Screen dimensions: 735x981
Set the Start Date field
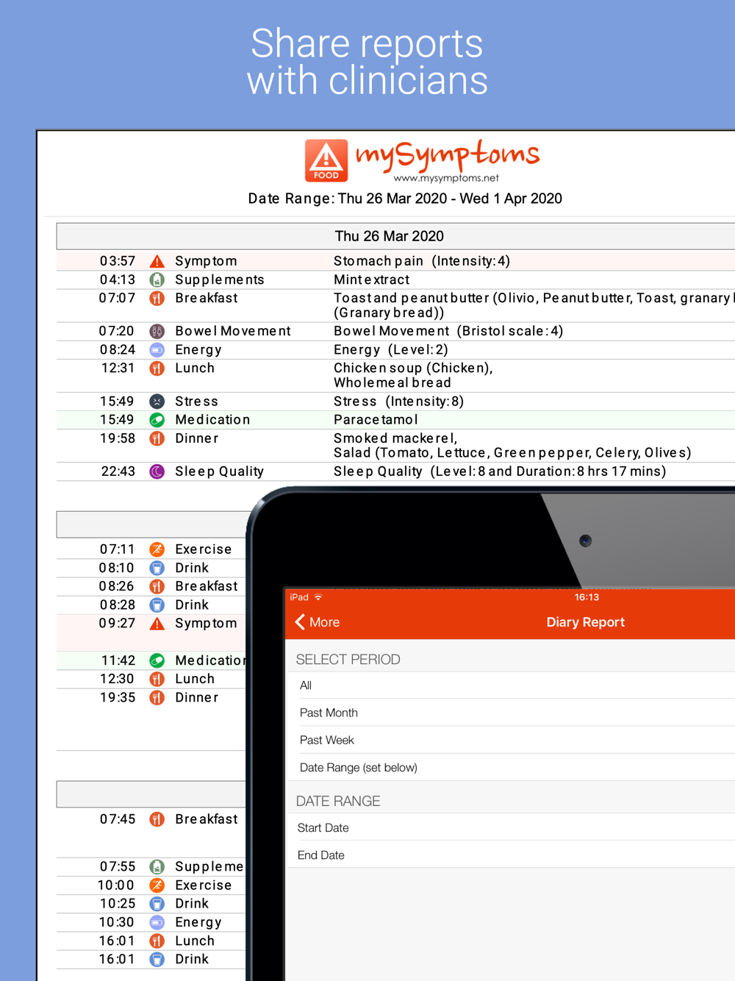(x=510, y=827)
